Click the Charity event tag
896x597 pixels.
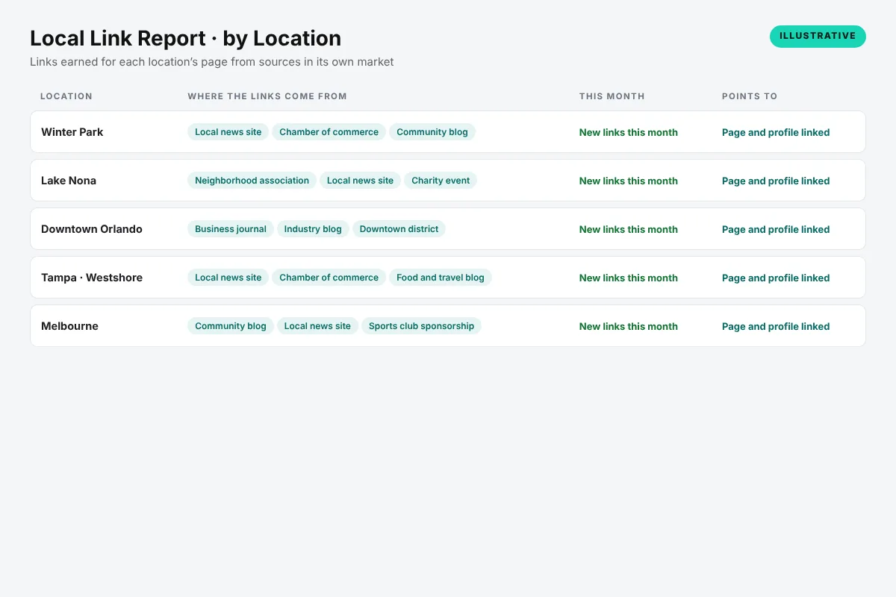point(441,181)
